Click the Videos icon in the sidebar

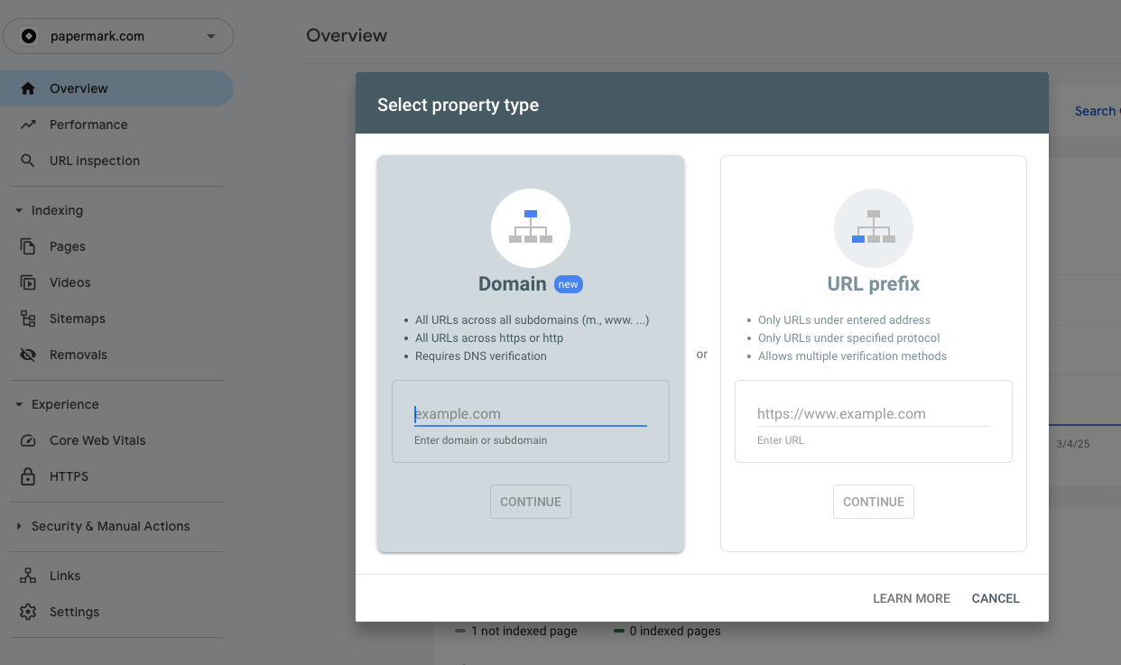coord(28,282)
